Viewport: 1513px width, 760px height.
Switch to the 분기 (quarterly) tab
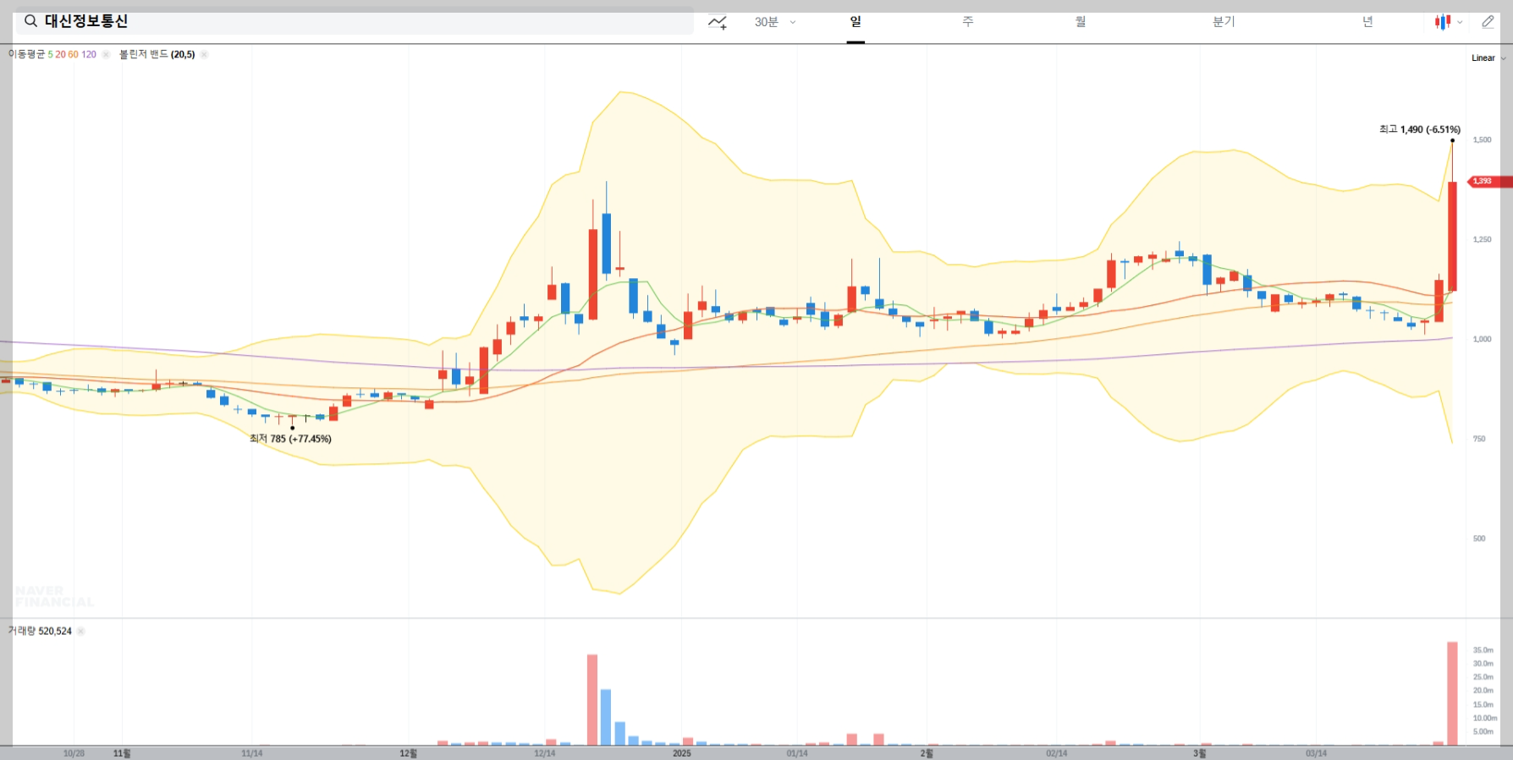1224,22
